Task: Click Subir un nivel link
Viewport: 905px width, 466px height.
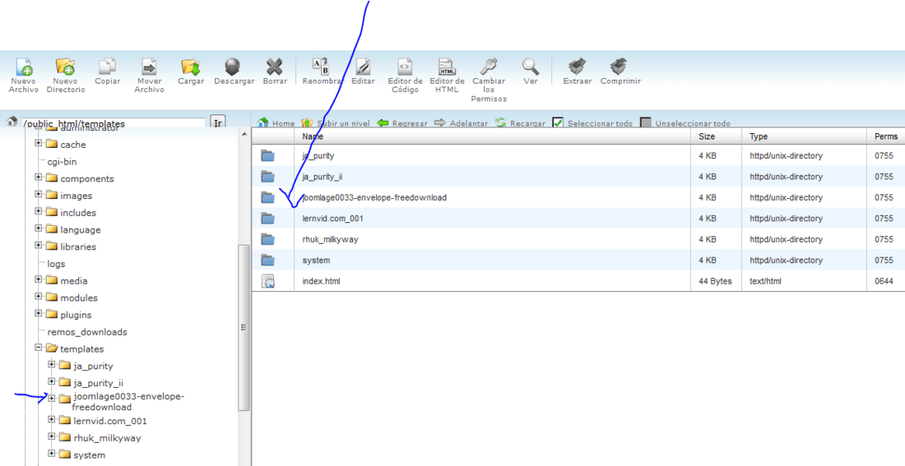Action: [336, 122]
